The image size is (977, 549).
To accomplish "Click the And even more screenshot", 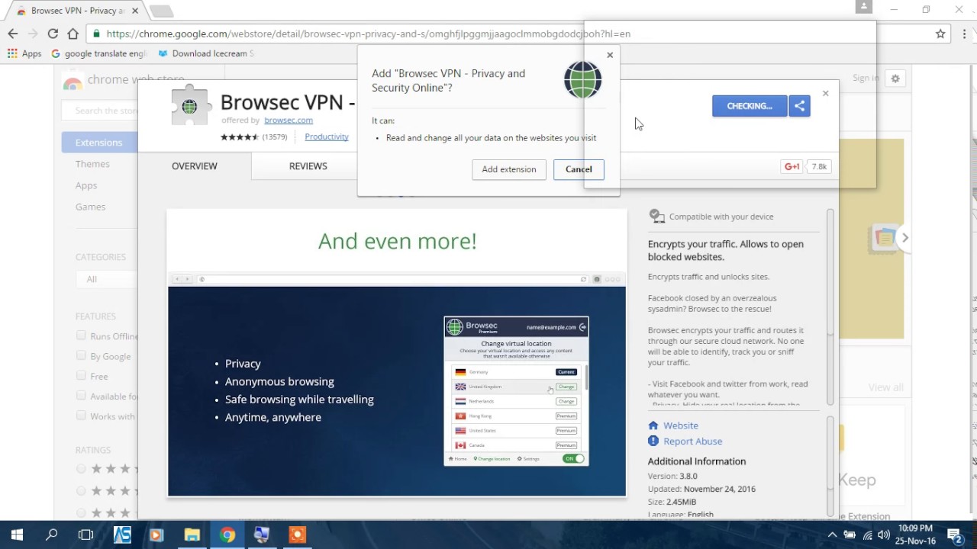I will 397,353.
